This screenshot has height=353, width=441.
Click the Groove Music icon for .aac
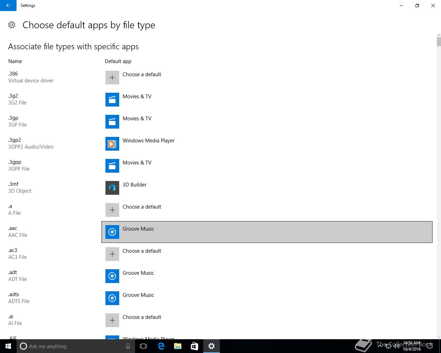(x=112, y=232)
